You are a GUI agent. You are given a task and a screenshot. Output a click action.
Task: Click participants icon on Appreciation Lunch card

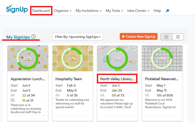(13, 95)
